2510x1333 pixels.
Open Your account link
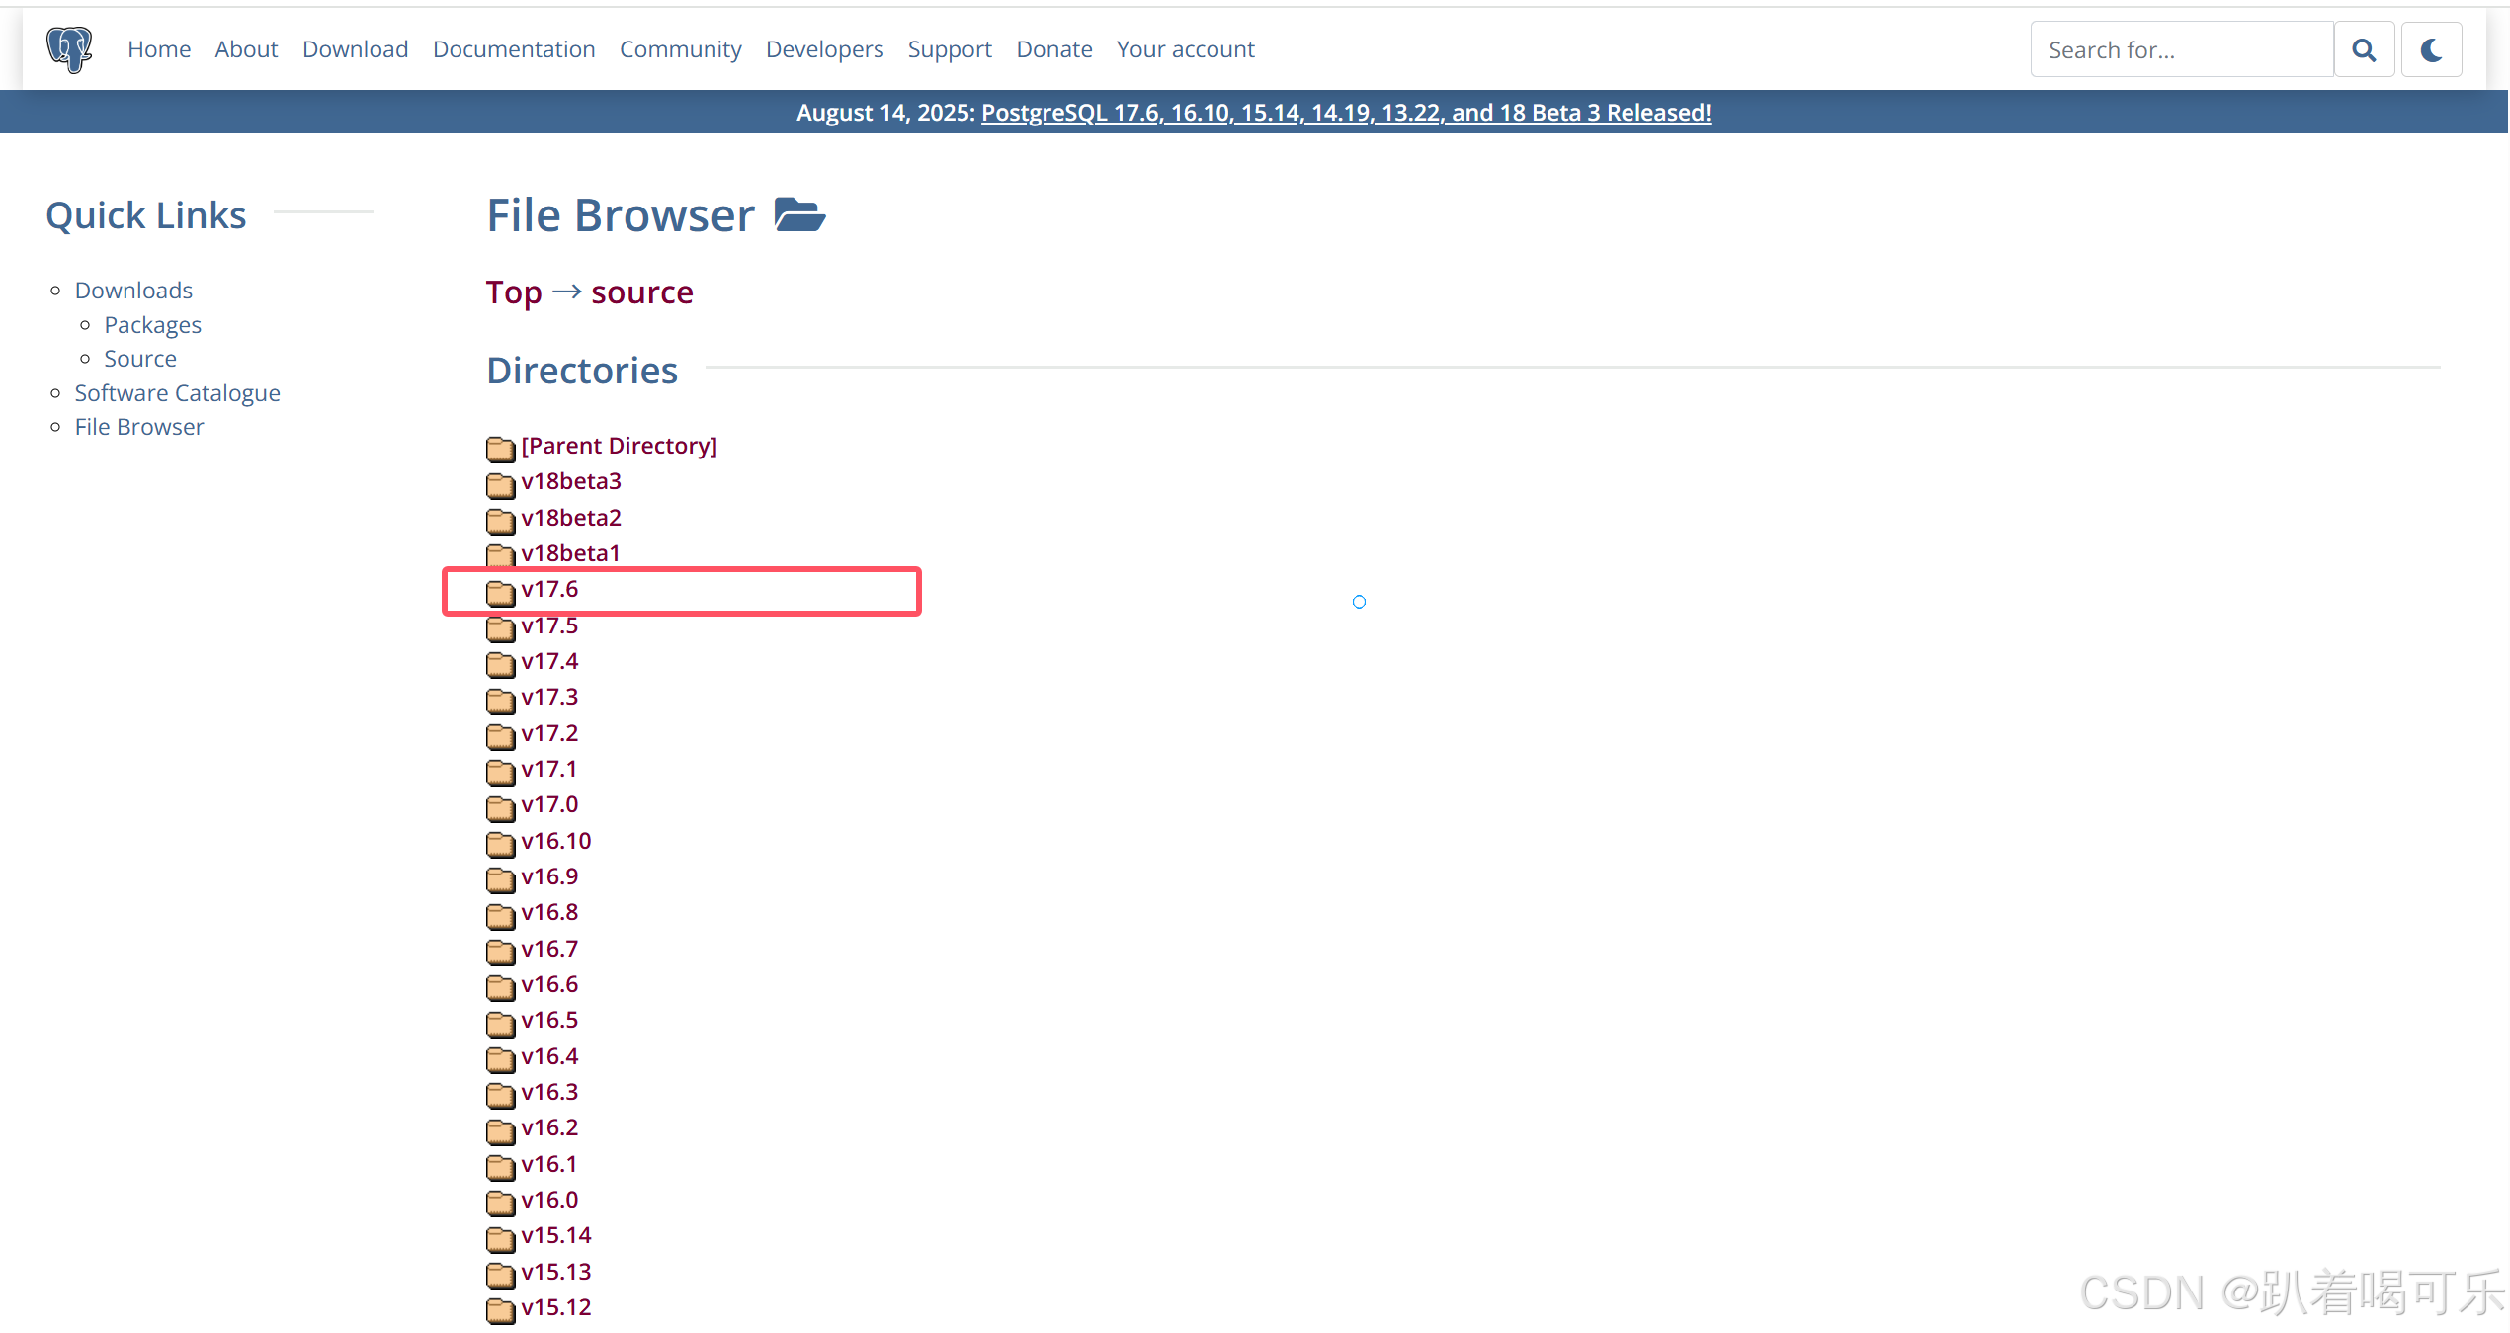click(x=1186, y=49)
